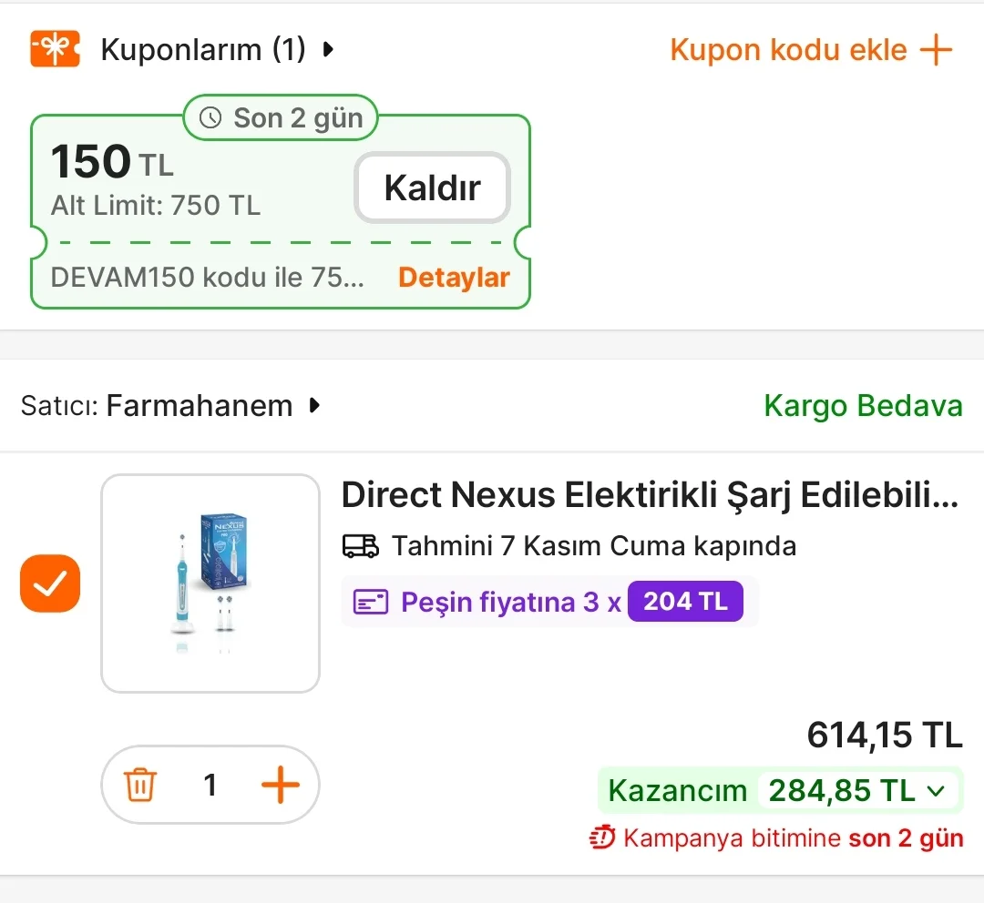Open the coupon Detaylar link
This screenshot has height=903, width=984.
[454, 278]
